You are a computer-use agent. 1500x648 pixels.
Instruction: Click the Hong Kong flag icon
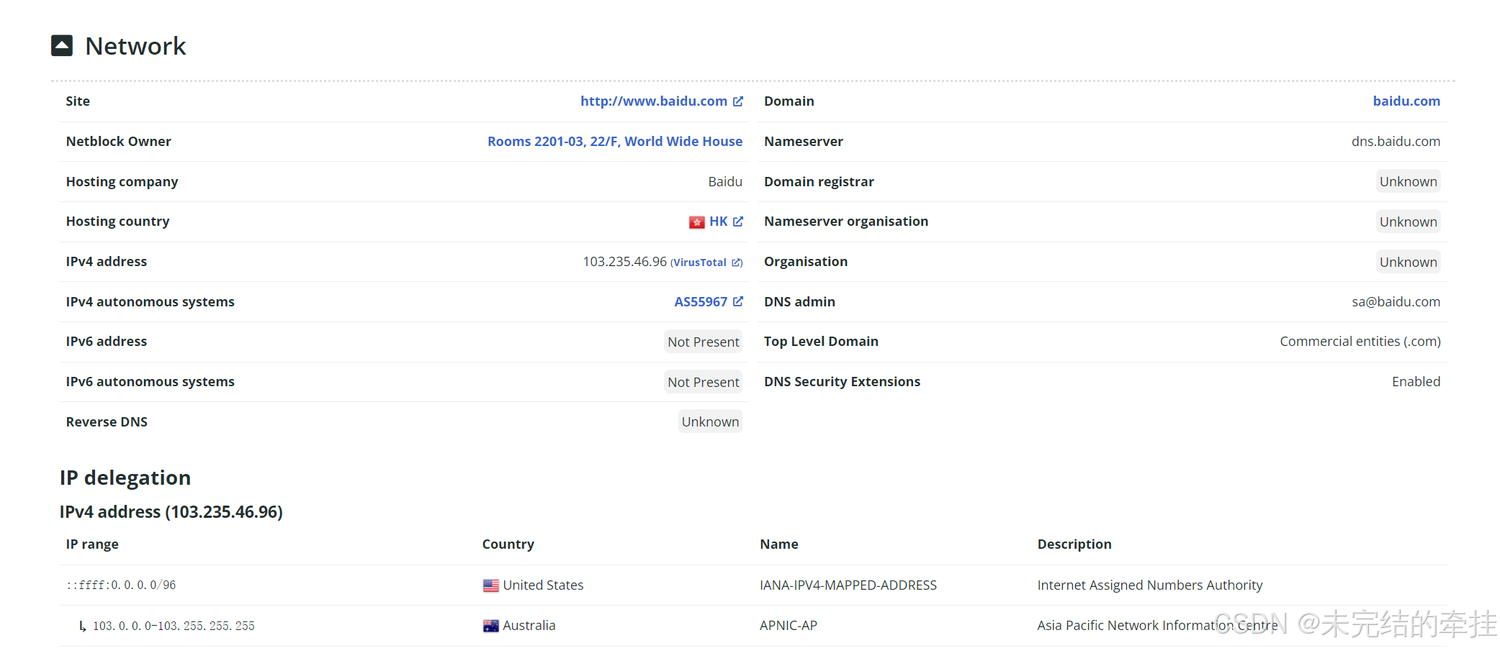(x=696, y=222)
